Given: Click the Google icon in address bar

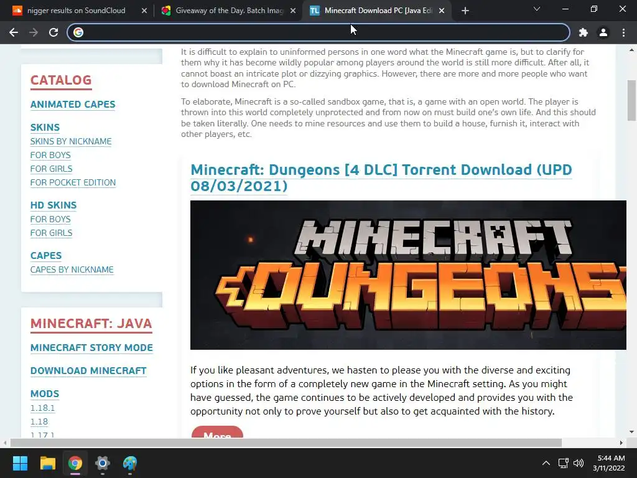Looking at the screenshot, I should click(x=78, y=32).
